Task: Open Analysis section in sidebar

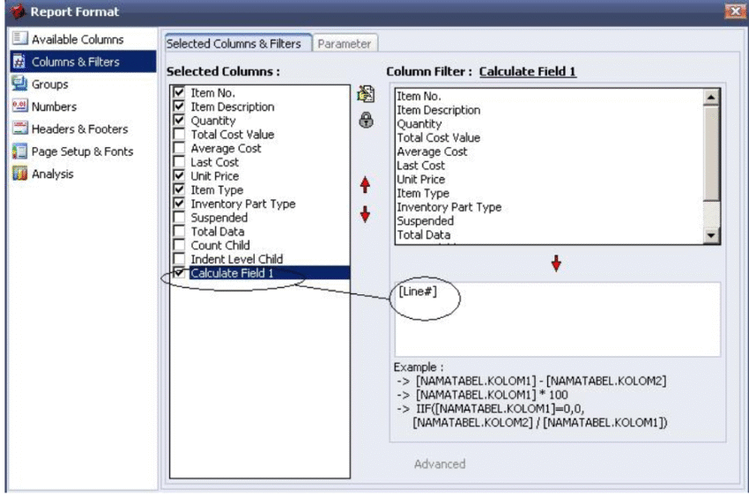Action: [53, 174]
